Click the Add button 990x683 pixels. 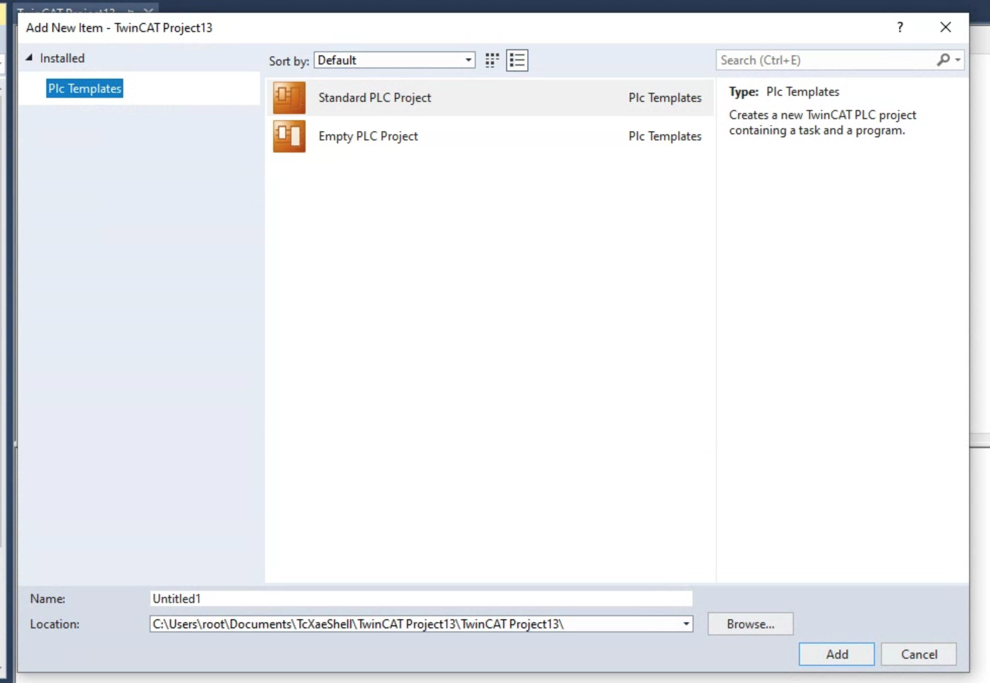click(837, 654)
